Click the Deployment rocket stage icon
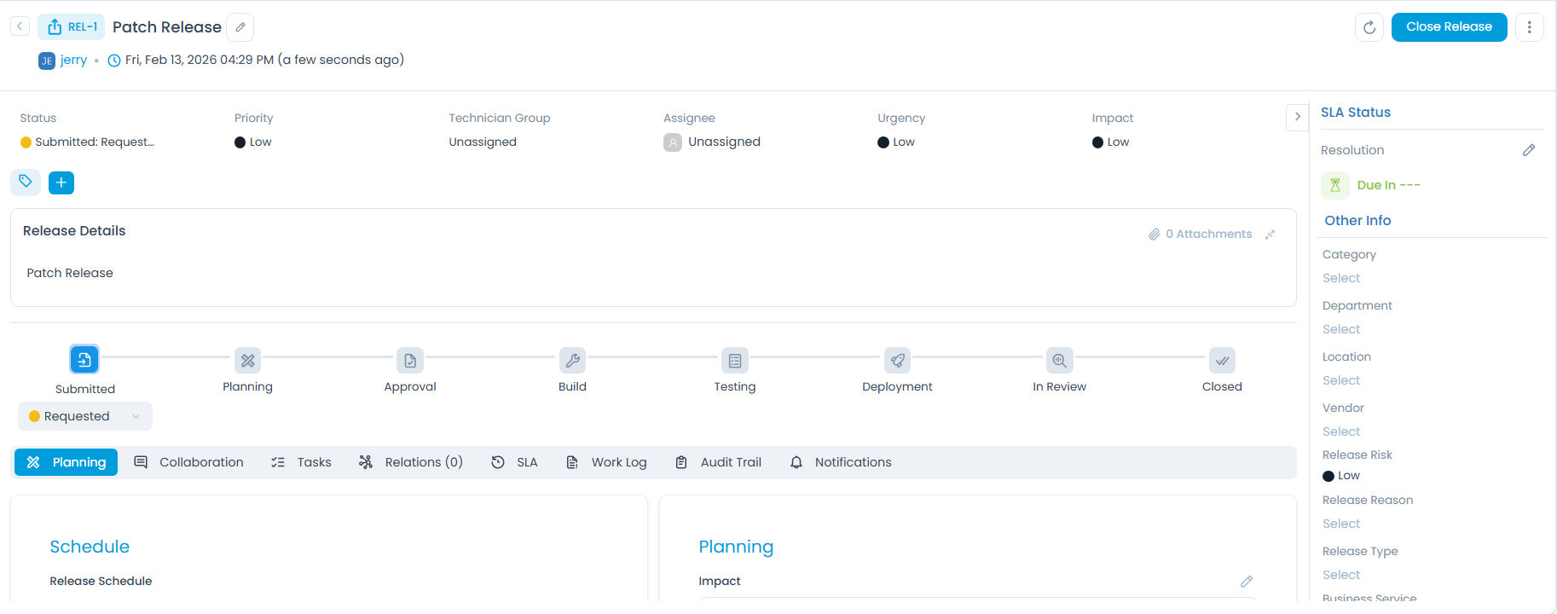 pos(897,361)
